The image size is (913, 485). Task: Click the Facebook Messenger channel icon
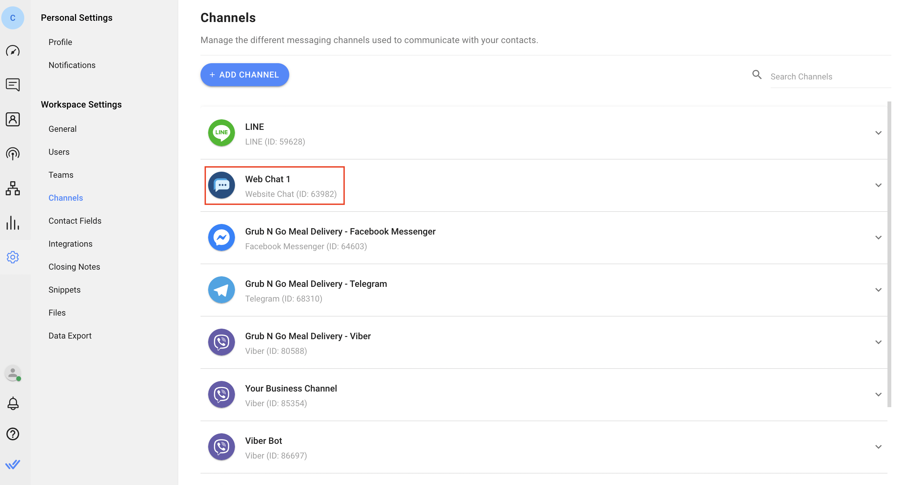pos(221,237)
